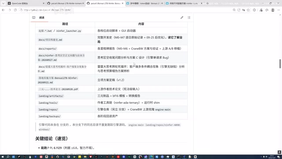Open the notification center in system tray
The width and height of the screenshot is (282, 159).
point(278,157)
